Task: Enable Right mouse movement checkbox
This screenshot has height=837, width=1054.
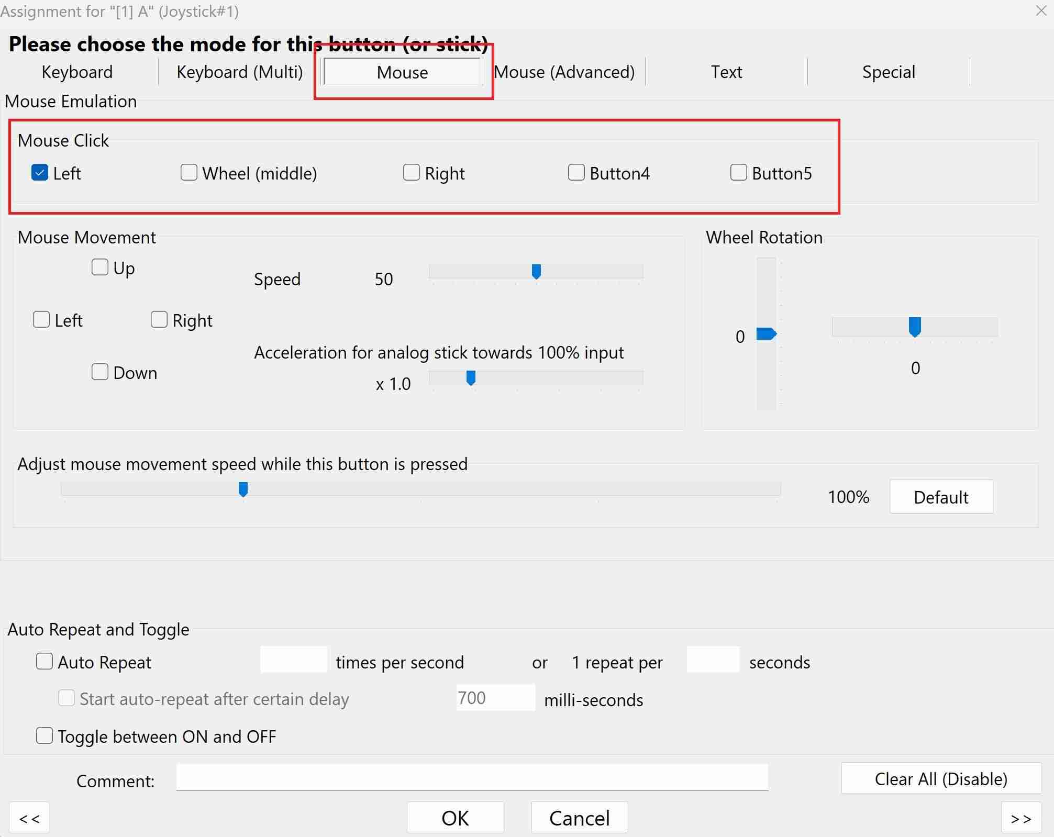Action: click(159, 319)
